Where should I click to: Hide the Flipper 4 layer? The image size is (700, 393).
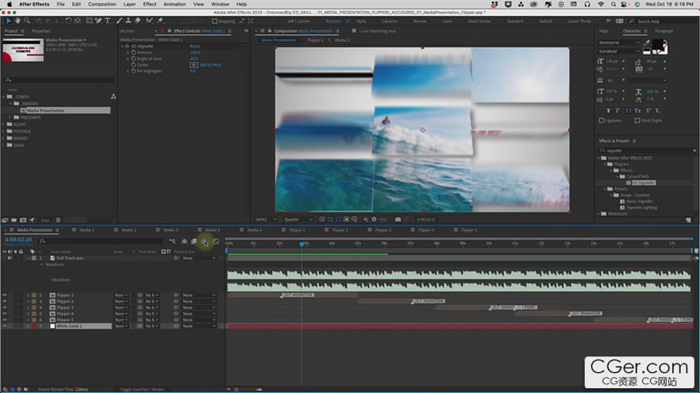(5, 314)
